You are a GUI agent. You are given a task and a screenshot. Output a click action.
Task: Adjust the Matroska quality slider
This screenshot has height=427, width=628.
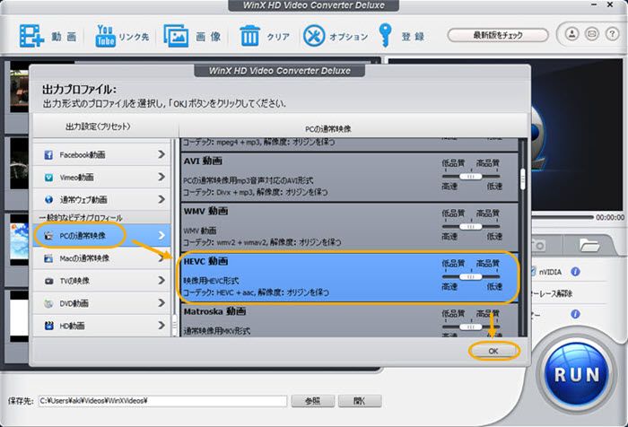click(471, 327)
